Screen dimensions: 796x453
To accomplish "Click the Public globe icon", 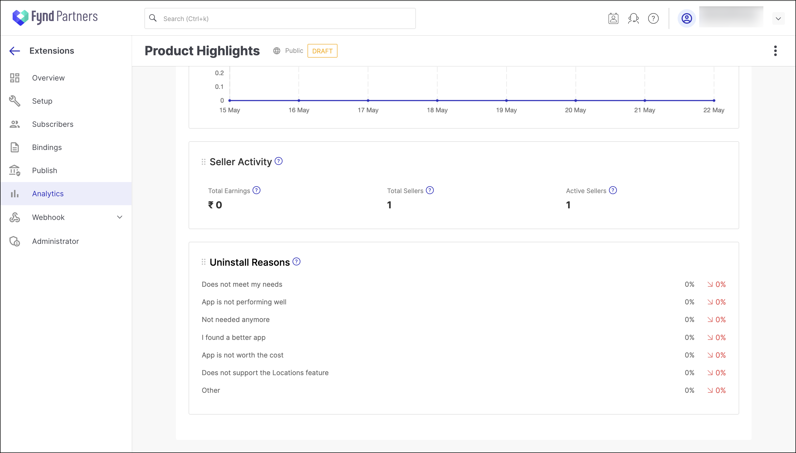I will (x=276, y=51).
